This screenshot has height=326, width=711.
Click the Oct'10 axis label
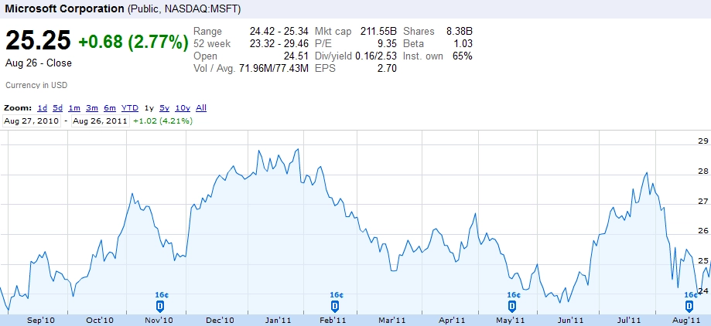(x=101, y=321)
